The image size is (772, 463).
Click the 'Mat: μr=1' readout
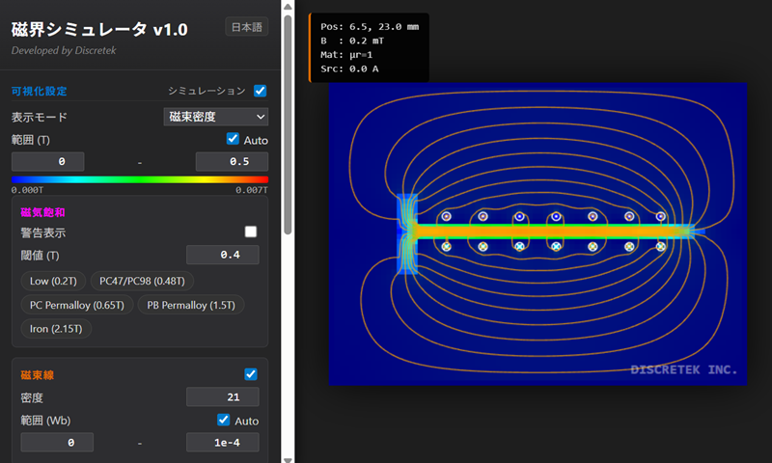346,55
